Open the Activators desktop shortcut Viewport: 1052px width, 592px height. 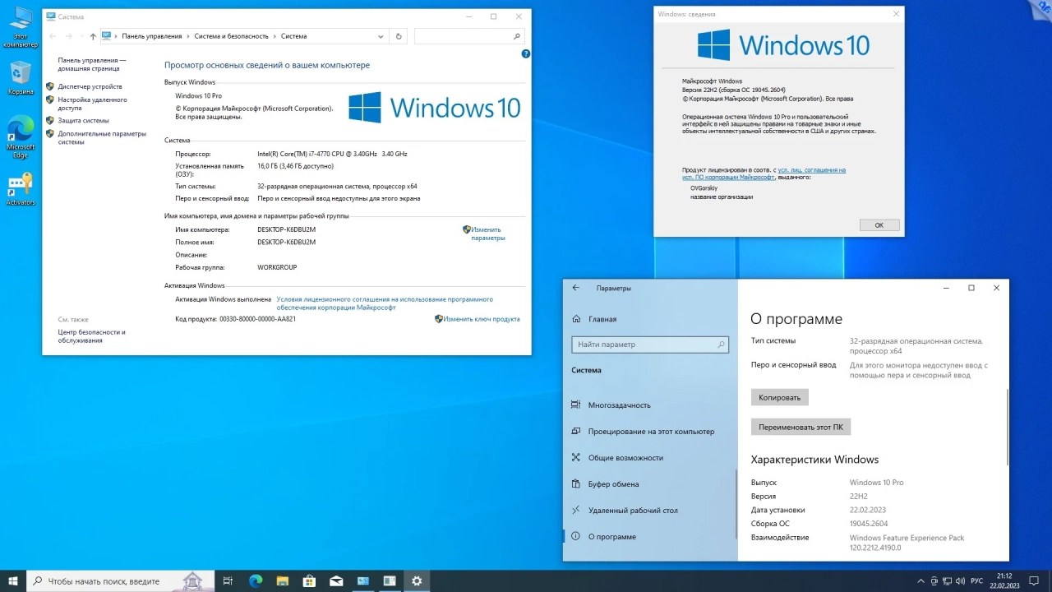21,189
